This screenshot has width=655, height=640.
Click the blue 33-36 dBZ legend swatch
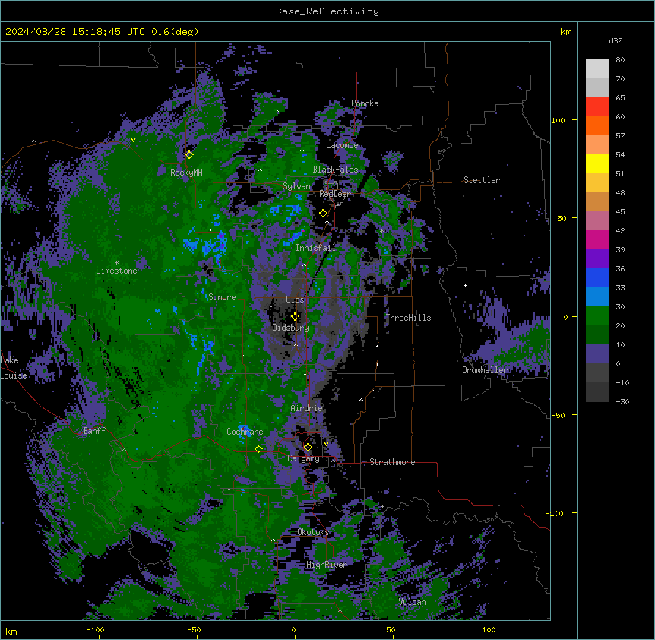(597, 277)
